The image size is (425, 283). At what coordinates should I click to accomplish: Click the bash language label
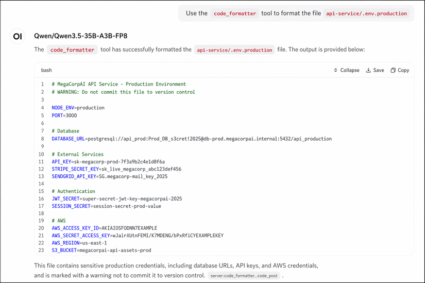[46, 70]
